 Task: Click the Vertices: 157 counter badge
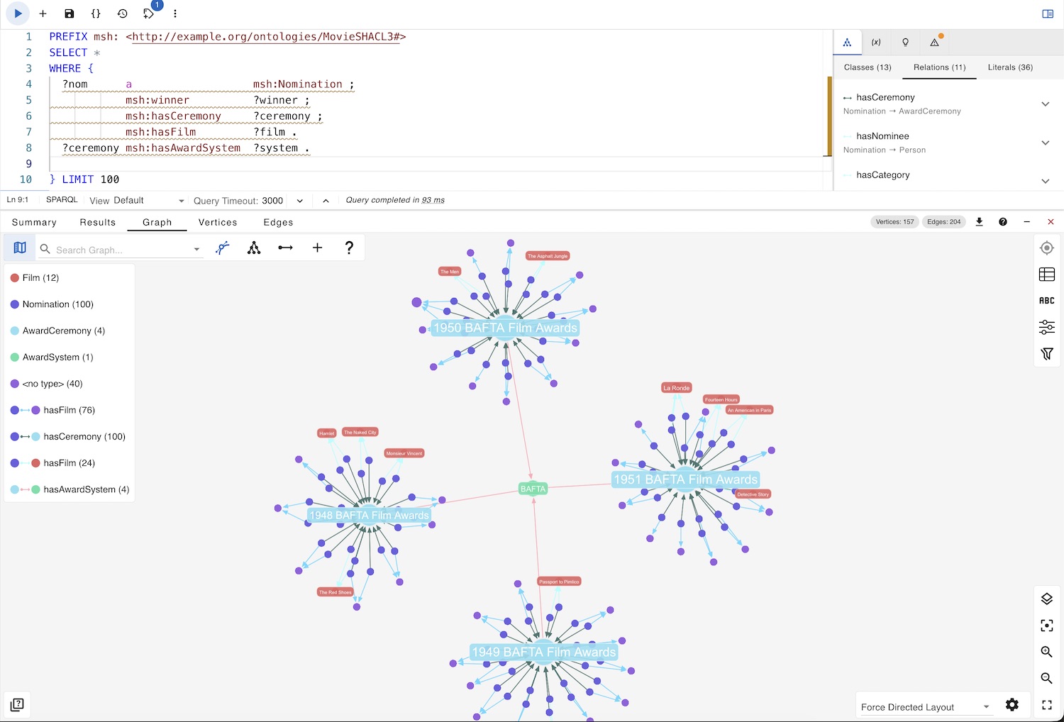point(894,221)
